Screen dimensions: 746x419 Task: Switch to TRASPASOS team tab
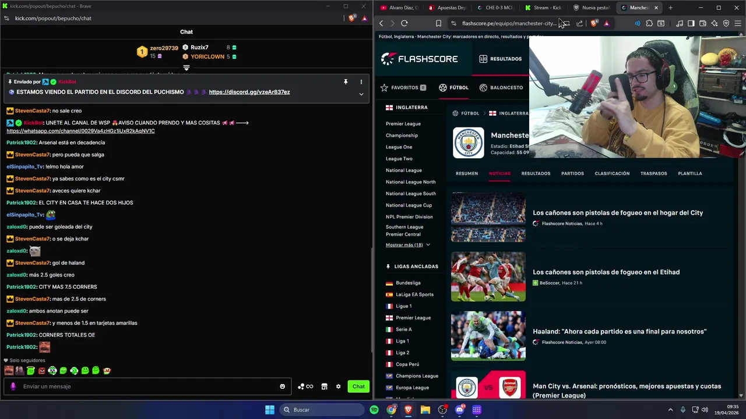click(x=653, y=173)
